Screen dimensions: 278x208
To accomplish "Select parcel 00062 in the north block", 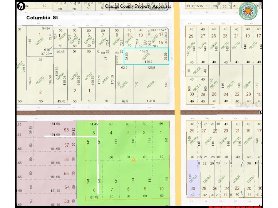I will coord(124,83).
